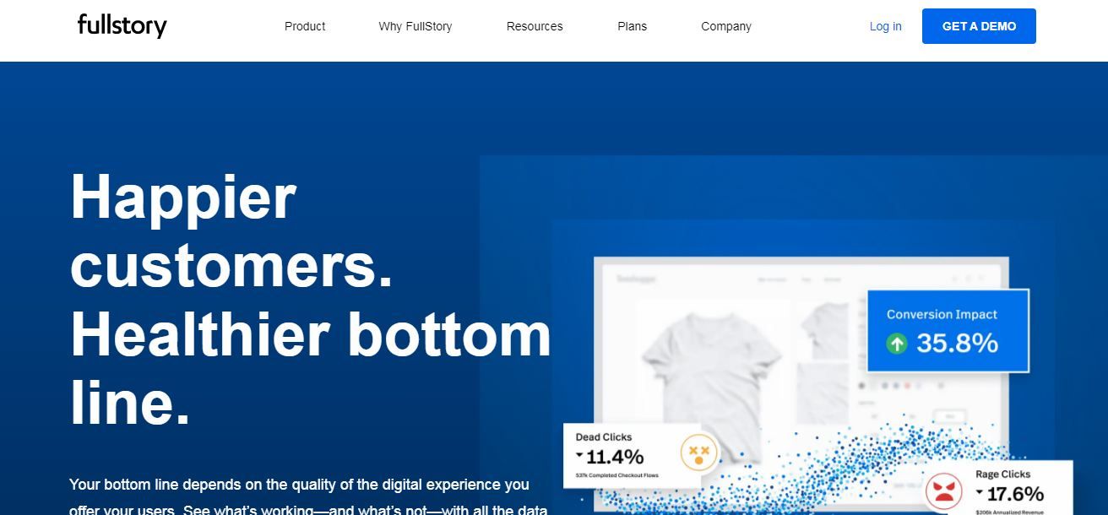This screenshot has width=1108, height=515.
Task: Pick the red color swatch in mockup
Action: (x=907, y=386)
